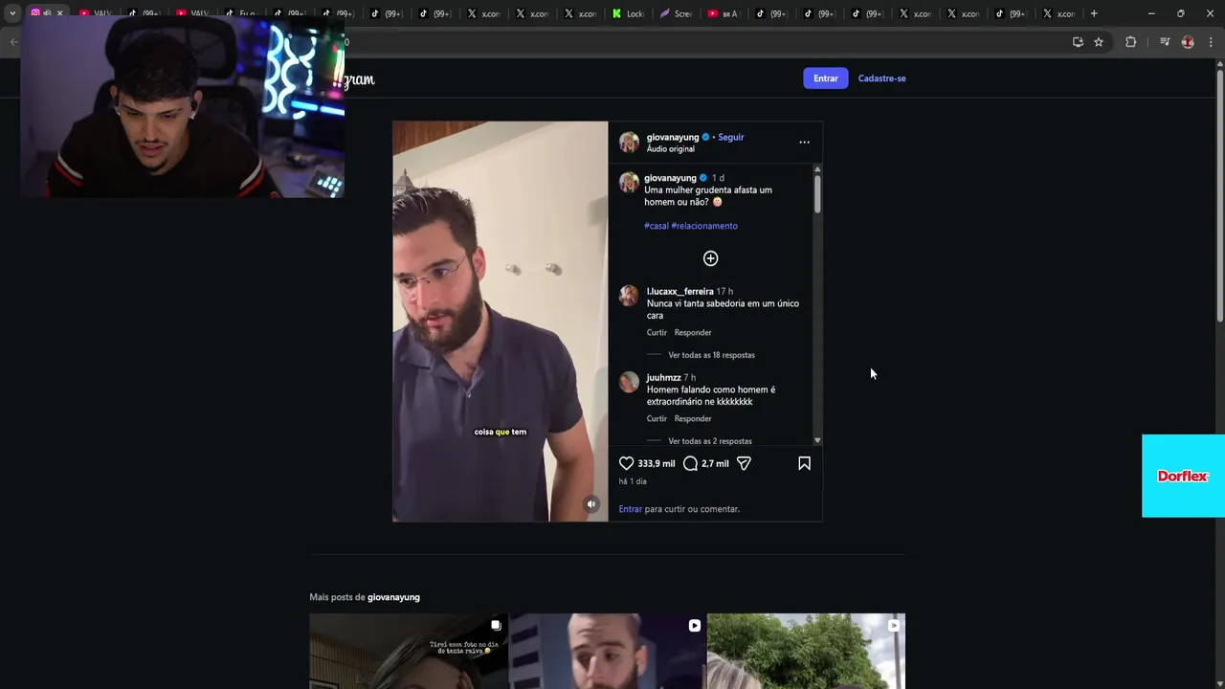Open a new browser tab

(1094, 13)
